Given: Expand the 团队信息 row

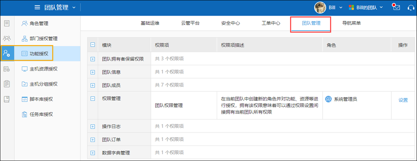Looking at the screenshot, I should click(93, 72).
